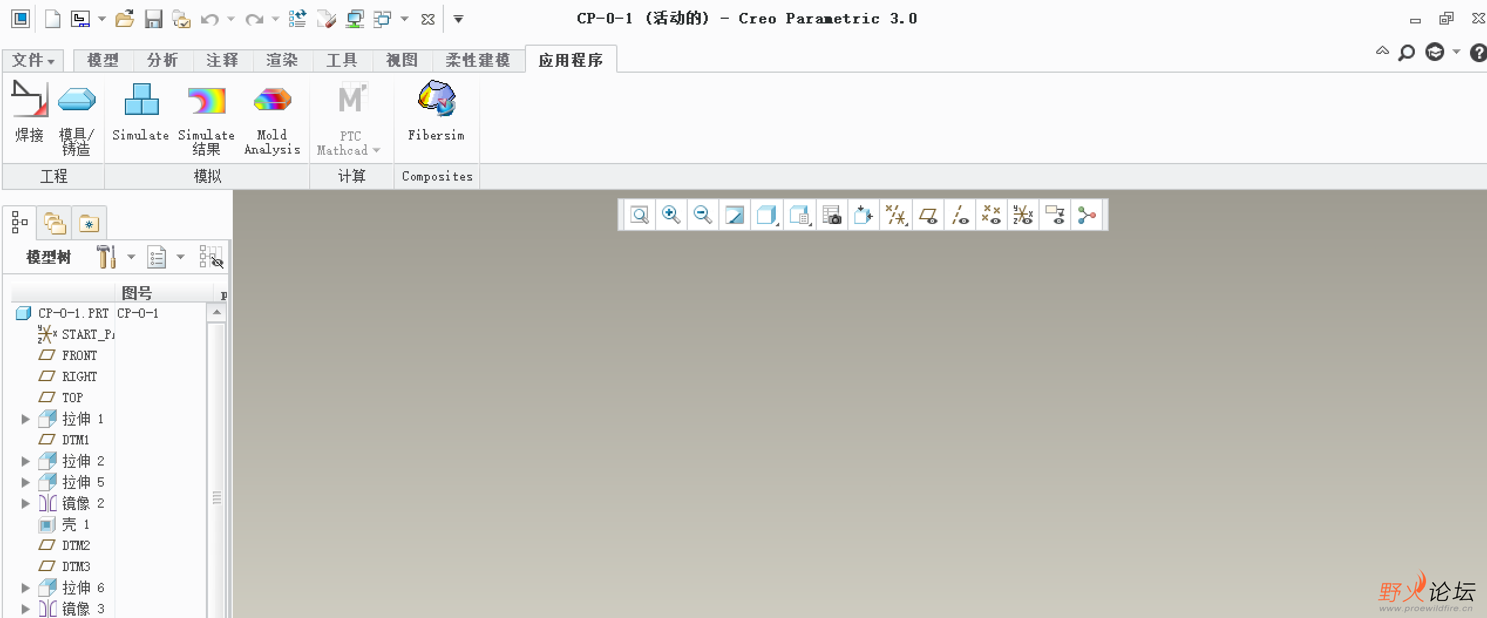Switch to the 柔性建模 (Flexible Modeling) tab
Image resolution: width=1487 pixels, height=618 pixels.
(x=478, y=60)
